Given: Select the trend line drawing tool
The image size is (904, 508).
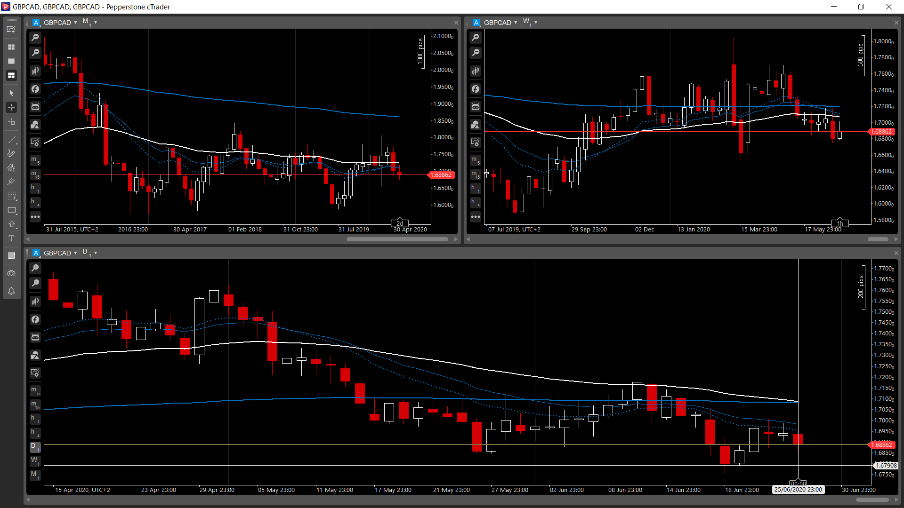Looking at the screenshot, I should click(x=11, y=140).
